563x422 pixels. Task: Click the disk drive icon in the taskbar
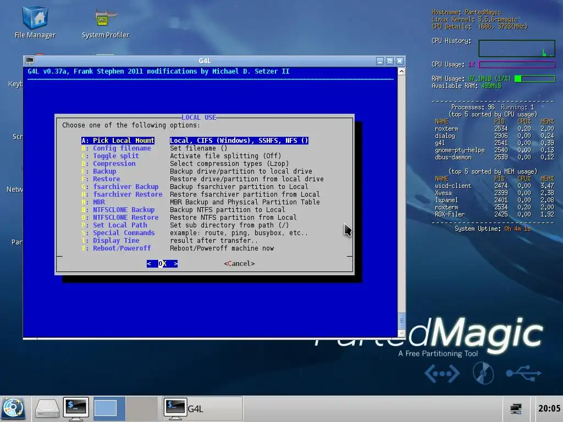[47, 409]
